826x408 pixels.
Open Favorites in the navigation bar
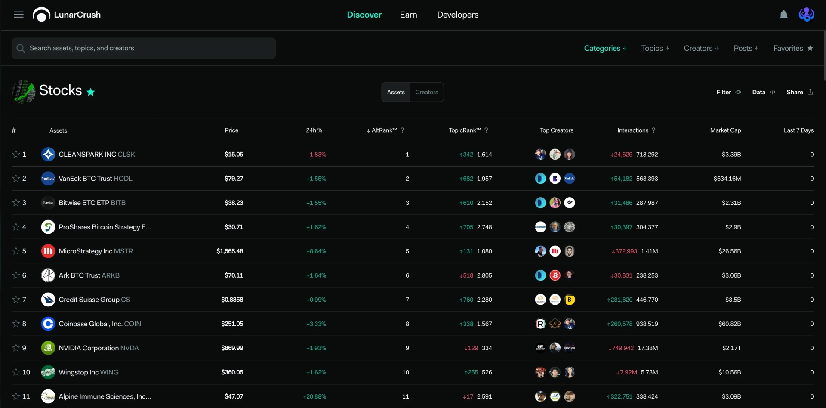pyautogui.click(x=793, y=48)
